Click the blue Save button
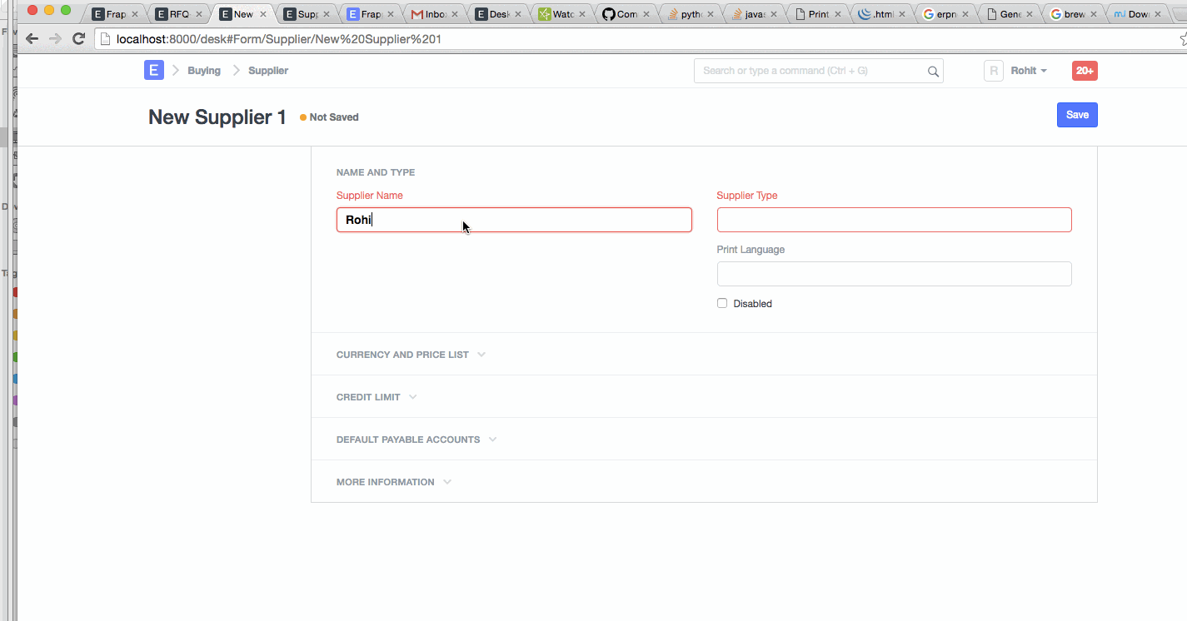 [x=1076, y=115]
